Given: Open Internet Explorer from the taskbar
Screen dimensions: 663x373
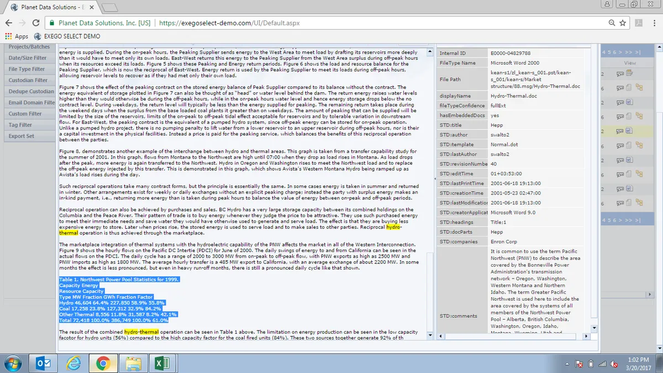Looking at the screenshot, I should point(73,363).
